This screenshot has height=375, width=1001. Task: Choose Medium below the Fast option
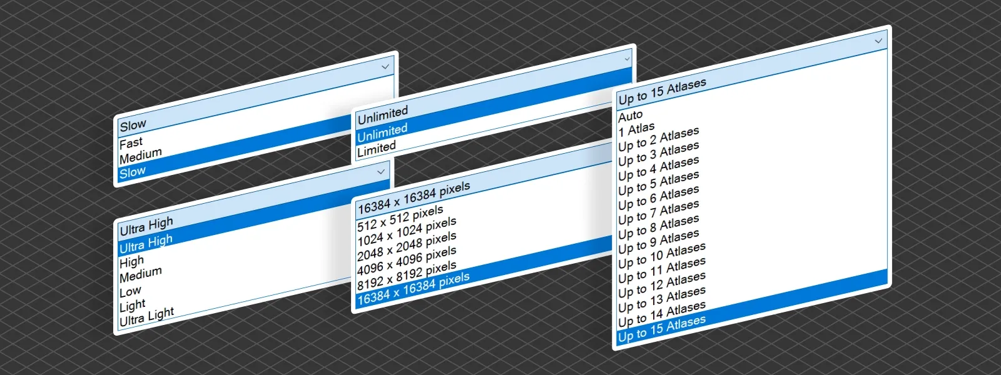(x=141, y=156)
